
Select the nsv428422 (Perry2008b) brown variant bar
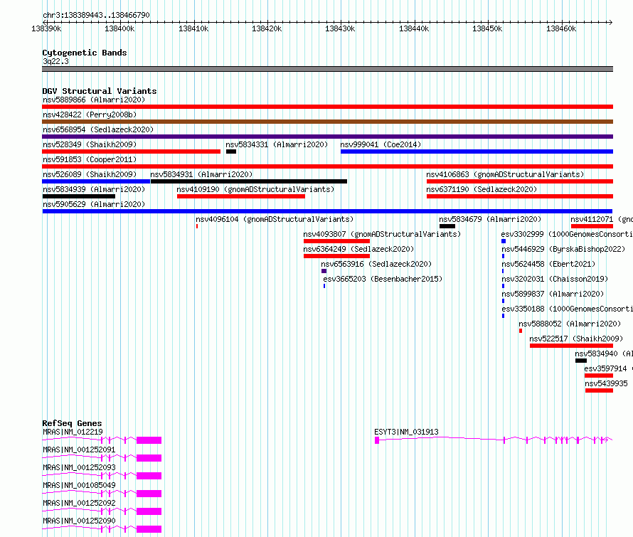click(x=327, y=122)
